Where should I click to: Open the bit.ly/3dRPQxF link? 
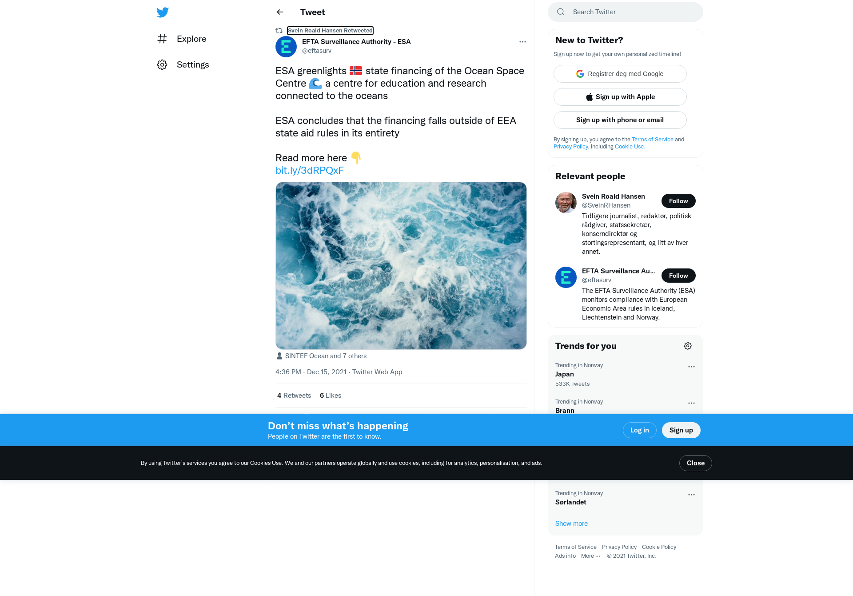[x=310, y=171]
